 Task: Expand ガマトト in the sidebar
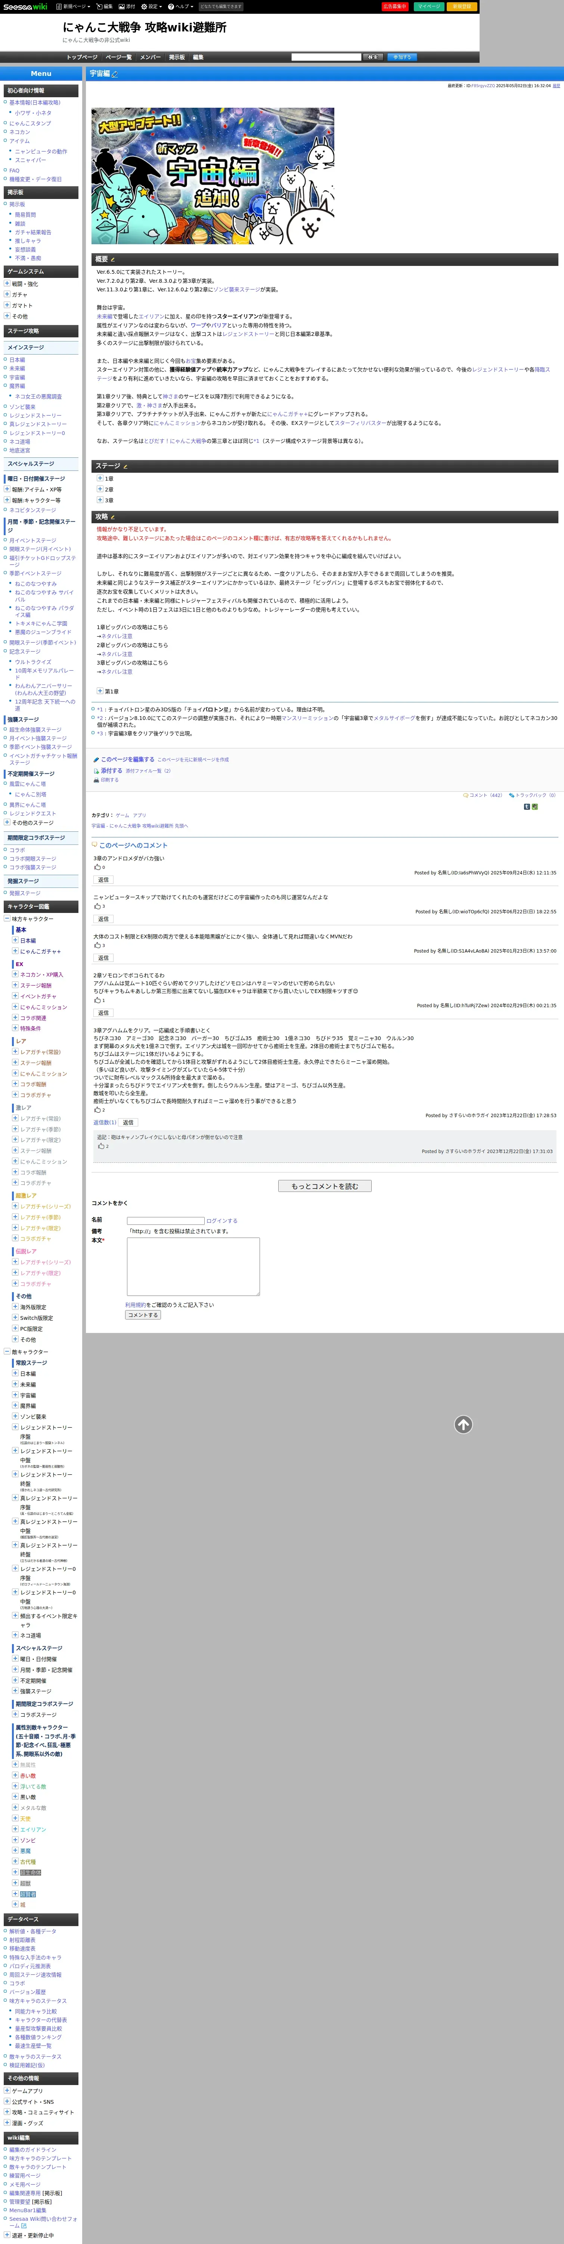7,305
